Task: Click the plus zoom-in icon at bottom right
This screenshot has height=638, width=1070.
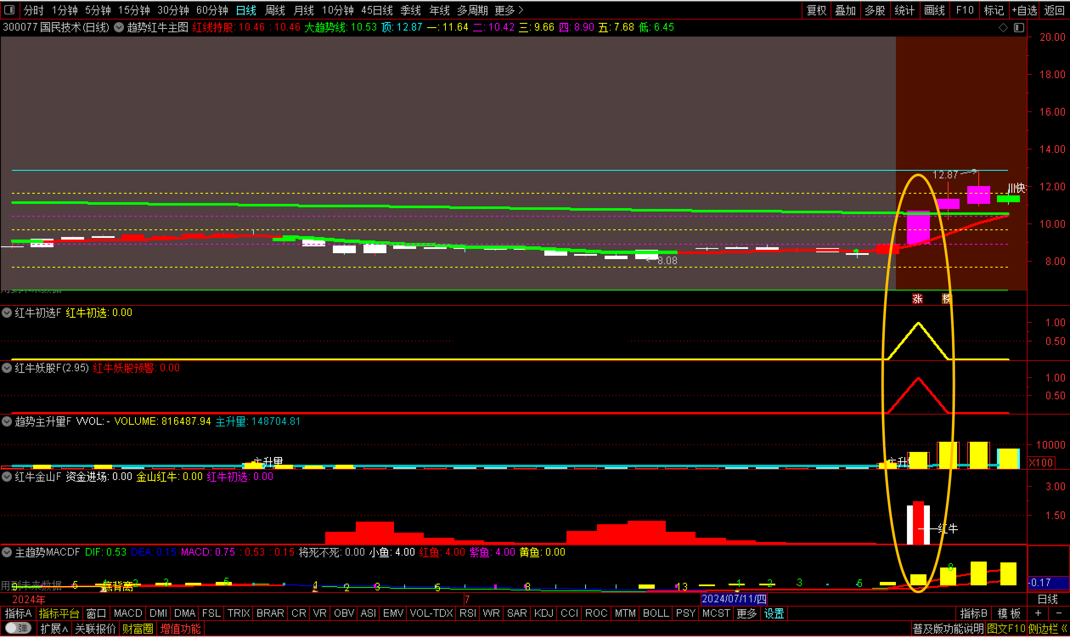Action: click(x=1038, y=613)
